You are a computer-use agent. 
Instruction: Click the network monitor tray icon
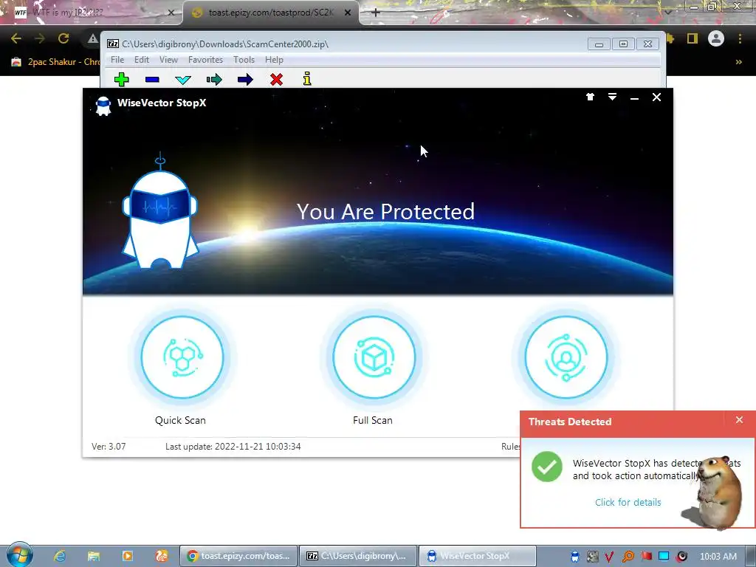(664, 557)
